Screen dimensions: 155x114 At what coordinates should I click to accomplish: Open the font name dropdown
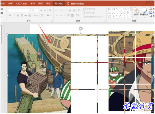pyautogui.click(x=30, y=10)
